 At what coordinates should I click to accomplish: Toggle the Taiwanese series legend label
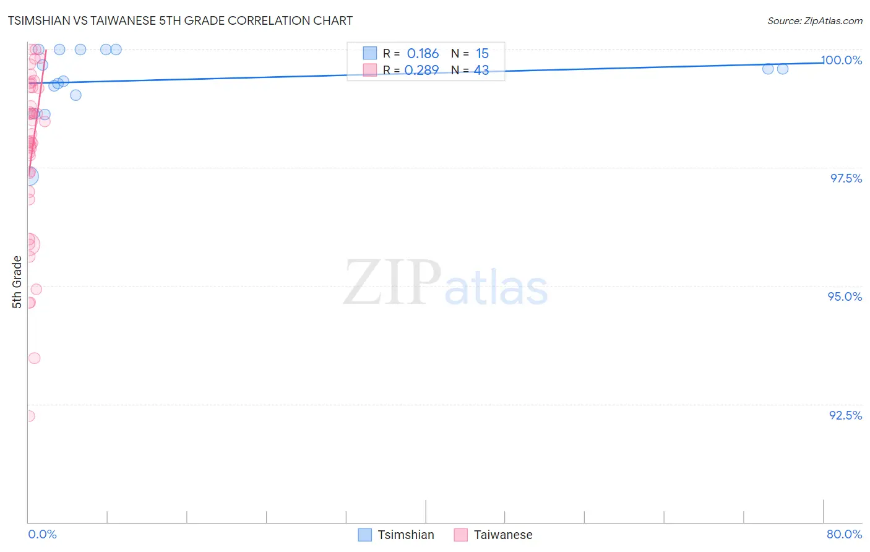tap(503, 535)
